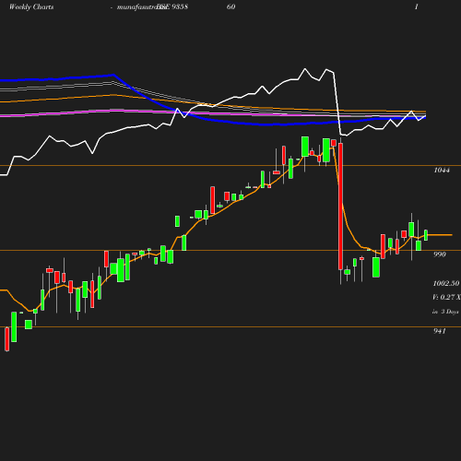Click the 'Weekly Charts' title text

tap(31, 6)
